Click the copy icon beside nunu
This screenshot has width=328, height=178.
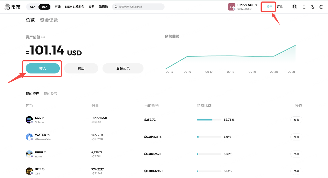click(45, 152)
